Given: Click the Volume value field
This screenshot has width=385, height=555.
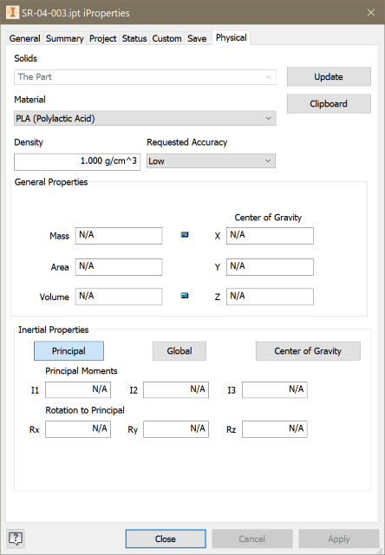Looking at the screenshot, I should click(x=119, y=297).
